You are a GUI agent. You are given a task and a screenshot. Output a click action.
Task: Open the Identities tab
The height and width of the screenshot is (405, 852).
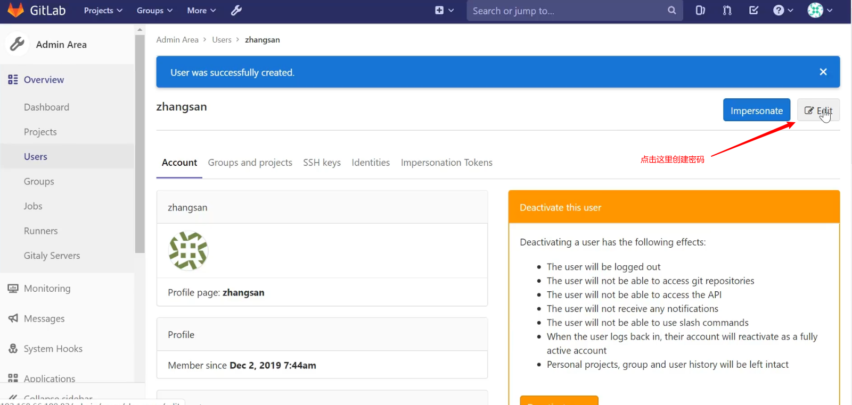[371, 163]
